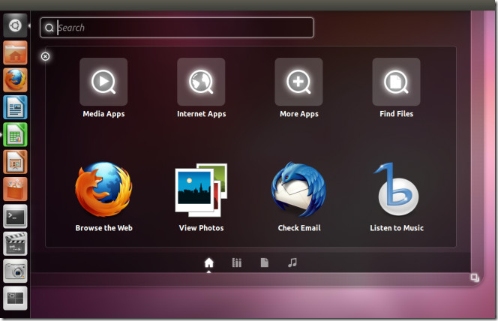Open Find Files shortcut
This screenshot has width=498, height=321.
(396, 82)
